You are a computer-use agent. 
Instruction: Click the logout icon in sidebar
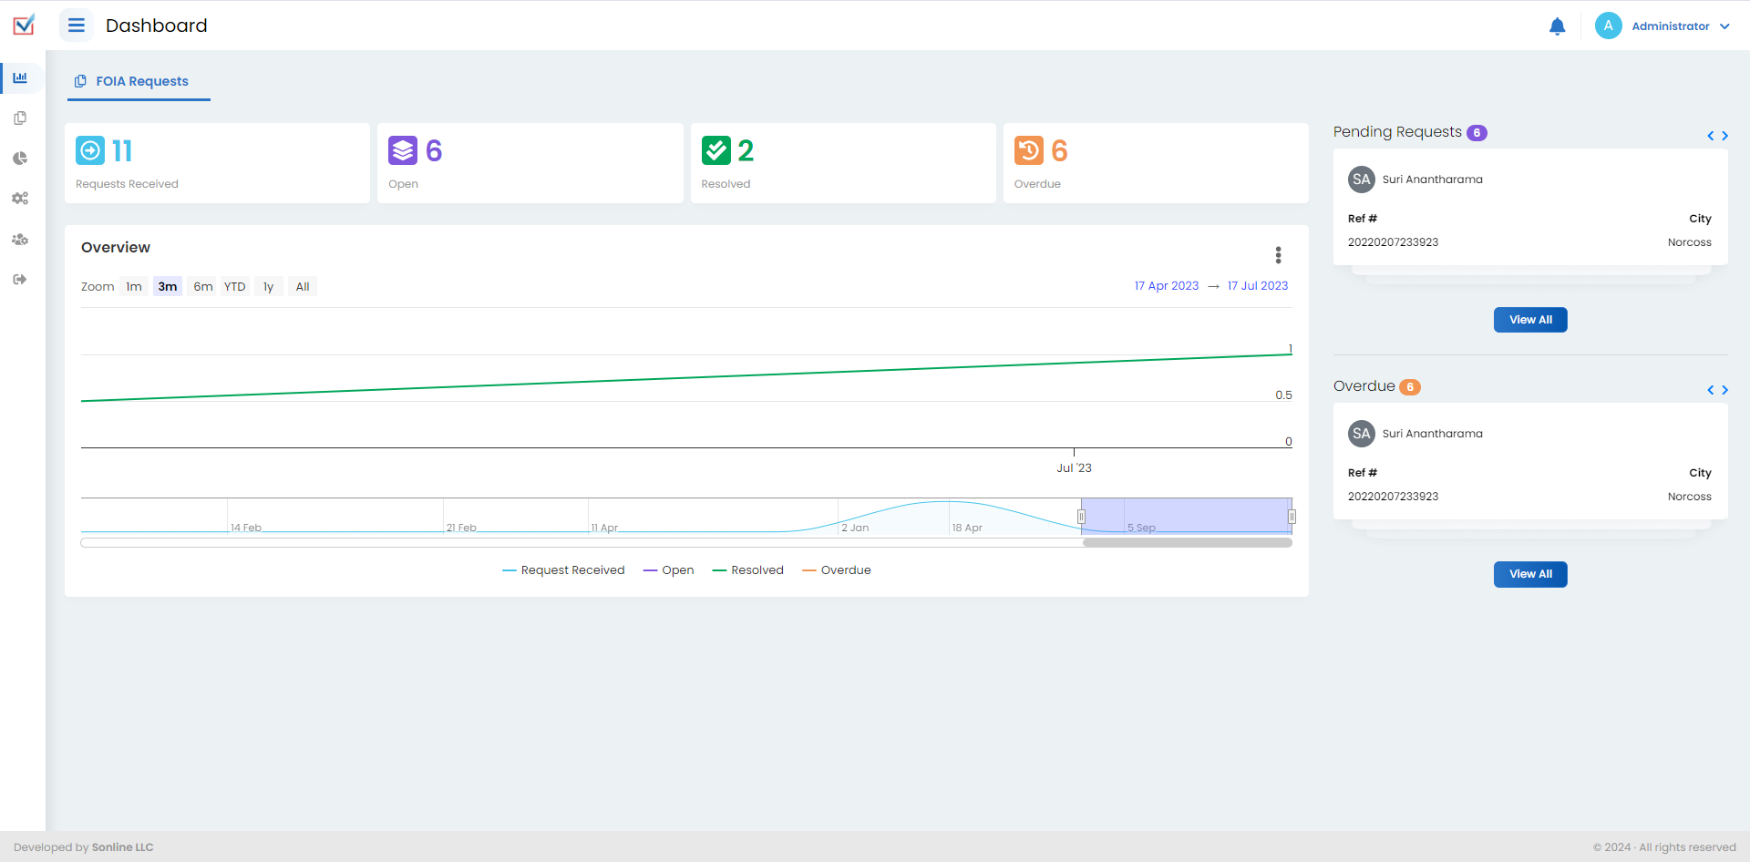tap(20, 280)
